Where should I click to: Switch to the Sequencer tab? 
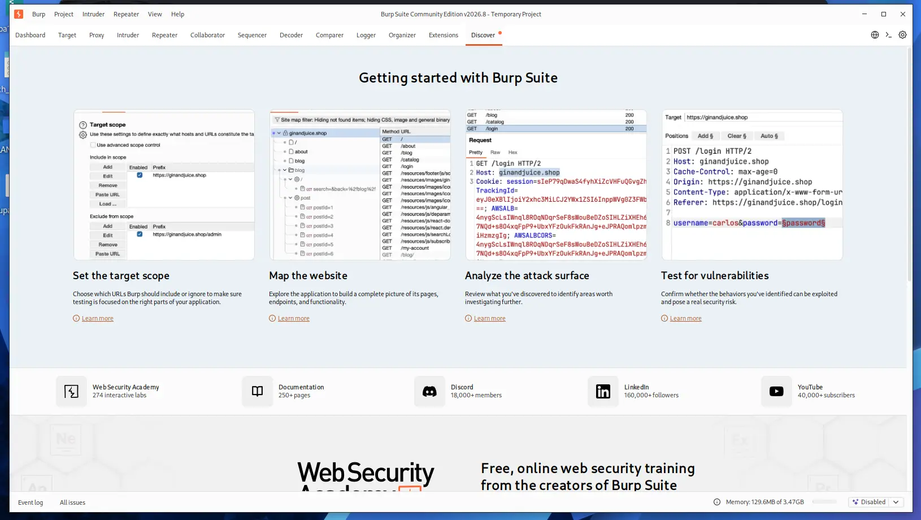click(252, 35)
